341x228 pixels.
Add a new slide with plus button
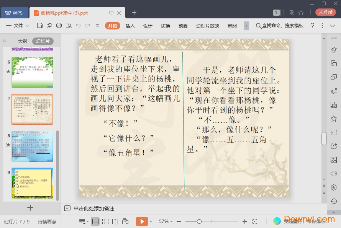tap(30, 208)
